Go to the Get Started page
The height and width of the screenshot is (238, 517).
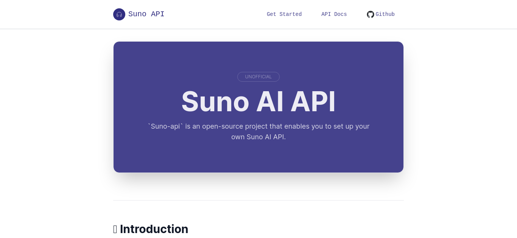284,14
